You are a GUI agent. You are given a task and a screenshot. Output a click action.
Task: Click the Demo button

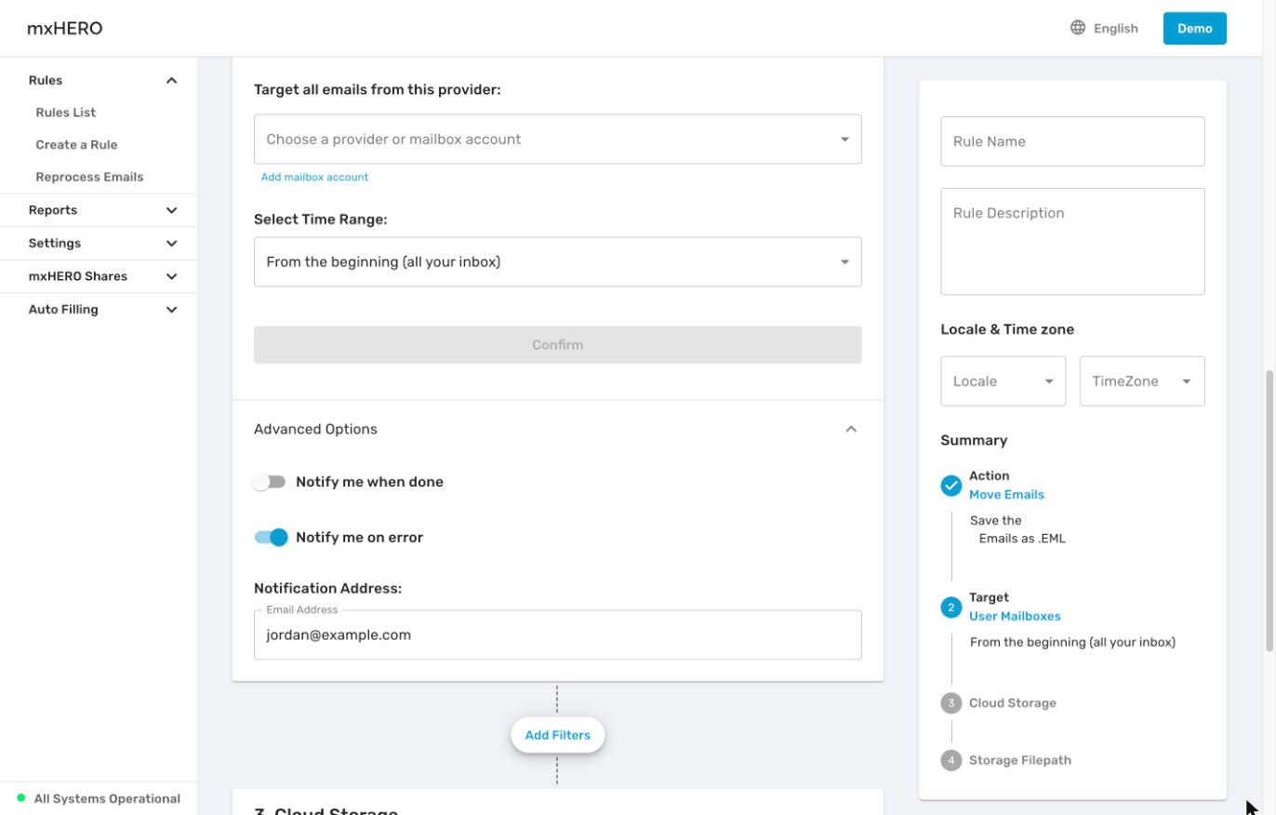pos(1195,28)
